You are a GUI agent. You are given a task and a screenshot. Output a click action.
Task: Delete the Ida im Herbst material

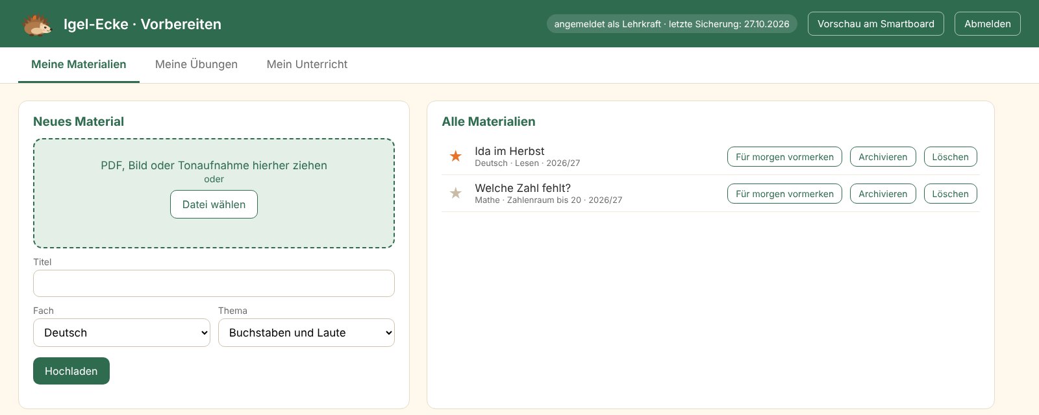pyautogui.click(x=951, y=157)
